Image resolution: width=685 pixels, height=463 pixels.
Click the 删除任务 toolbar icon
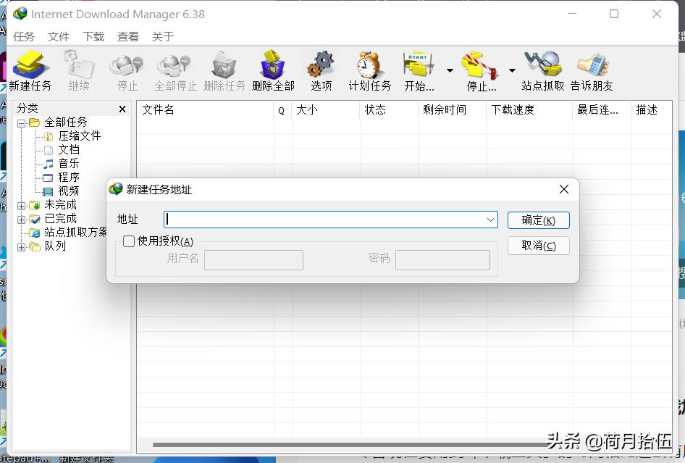(x=224, y=70)
